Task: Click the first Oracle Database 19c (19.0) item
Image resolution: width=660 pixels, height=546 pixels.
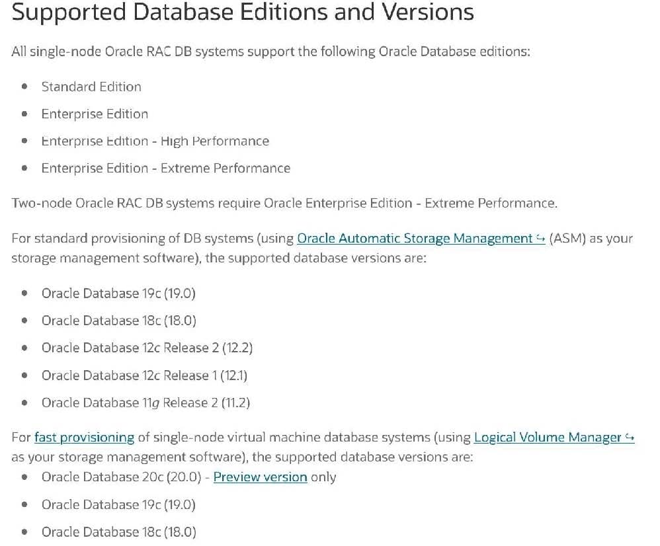Action: tap(118, 293)
